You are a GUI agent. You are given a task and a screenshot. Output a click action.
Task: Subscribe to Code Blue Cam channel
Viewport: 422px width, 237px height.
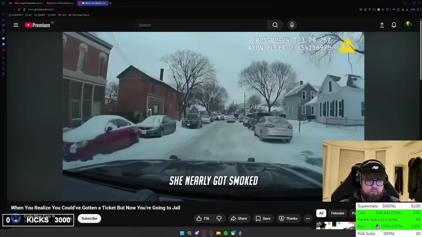89,219
